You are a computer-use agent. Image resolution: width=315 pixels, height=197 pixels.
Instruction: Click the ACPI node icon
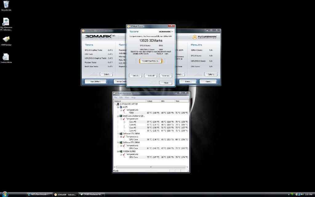click(121, 107)
